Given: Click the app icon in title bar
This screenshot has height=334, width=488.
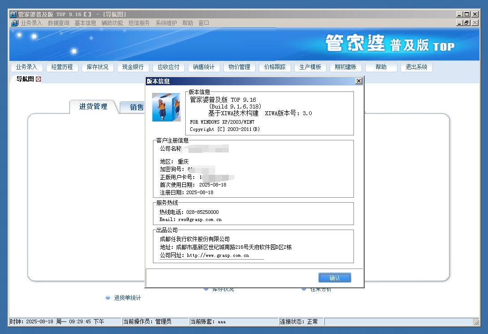Looking at the screenshot, I should point(13,14).
